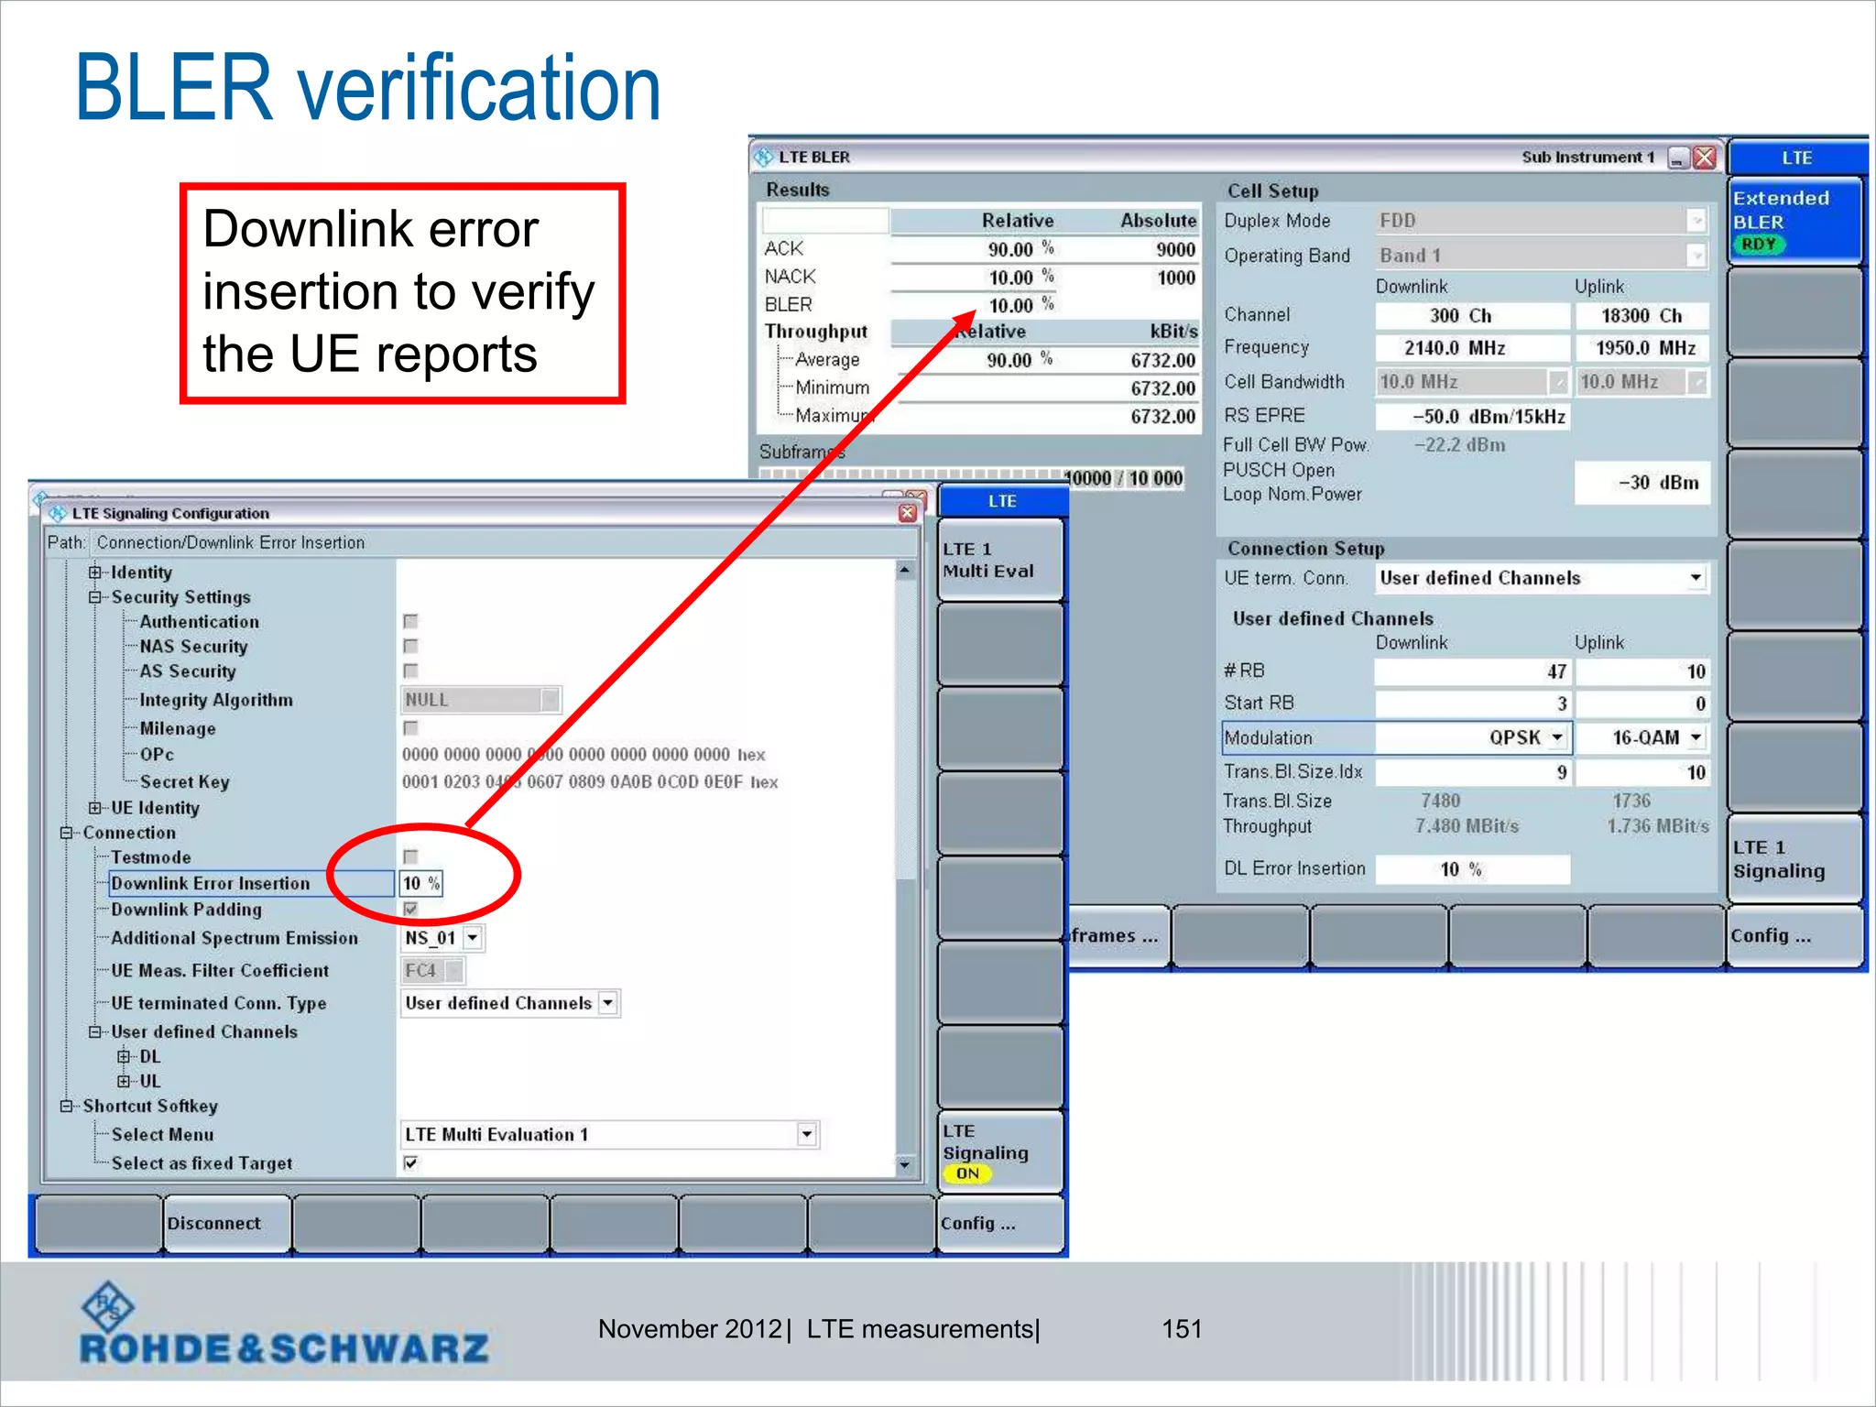Select the LTE 1 Signaling softkey
The image size is (1876, 1407).
1795,859
